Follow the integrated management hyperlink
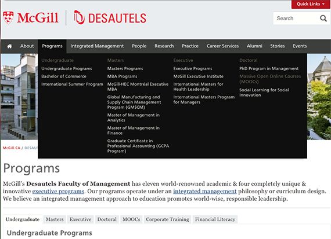The width and height of the screenshot is (331, 239). (x=205, y=191)
